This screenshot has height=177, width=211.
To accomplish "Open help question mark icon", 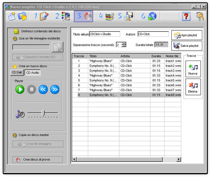I will (x=186, y=16).
